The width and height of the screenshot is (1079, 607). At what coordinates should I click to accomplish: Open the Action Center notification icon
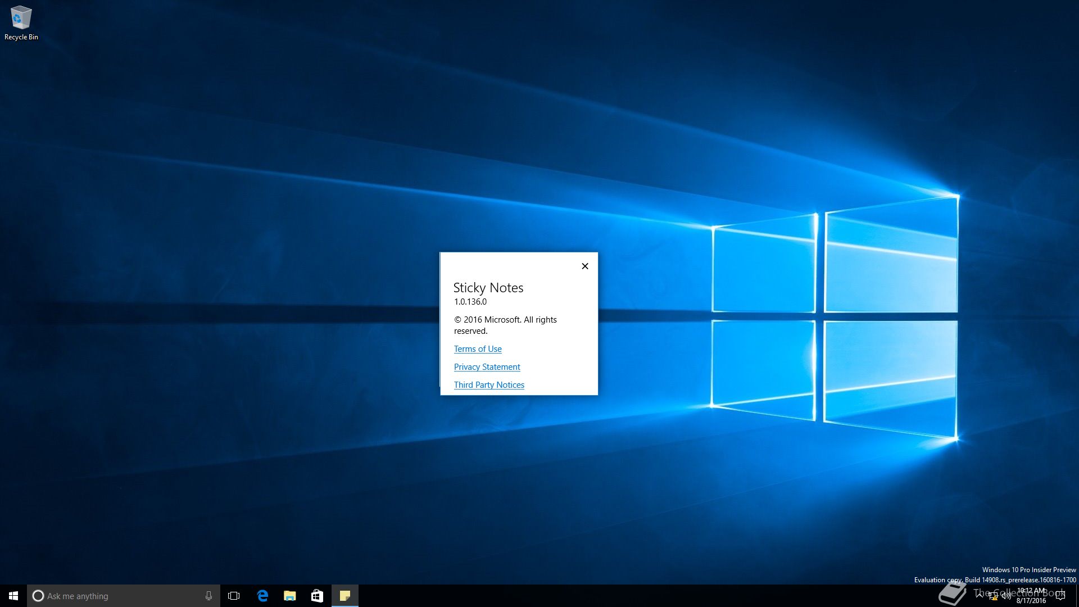[1060, 596]
